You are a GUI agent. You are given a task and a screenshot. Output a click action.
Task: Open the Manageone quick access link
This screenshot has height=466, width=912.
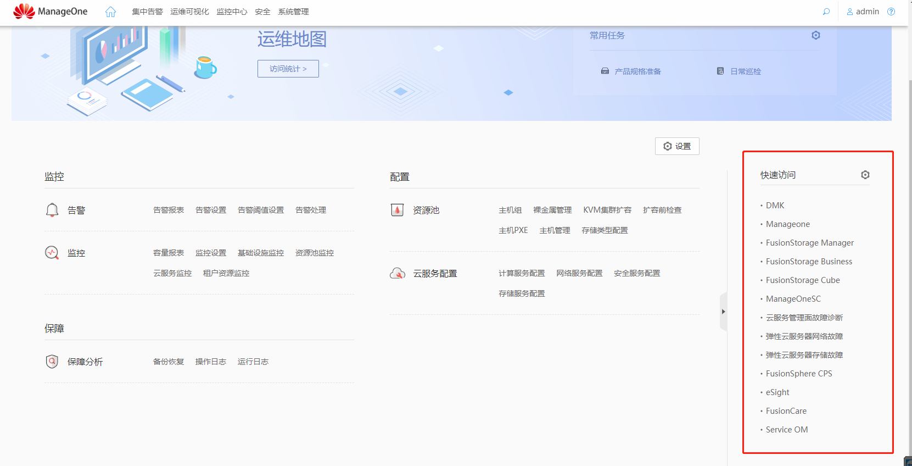[x=788, y=224]
